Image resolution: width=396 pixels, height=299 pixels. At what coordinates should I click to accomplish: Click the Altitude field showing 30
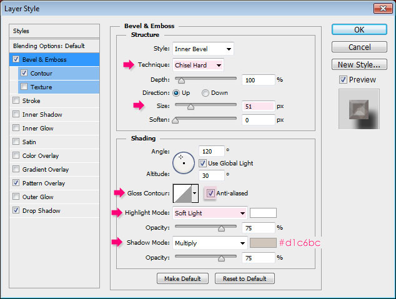211,175
